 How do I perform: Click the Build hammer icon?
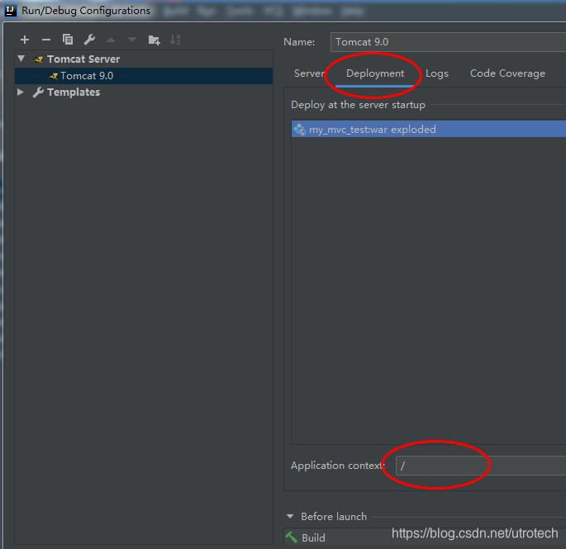[292, 537]
